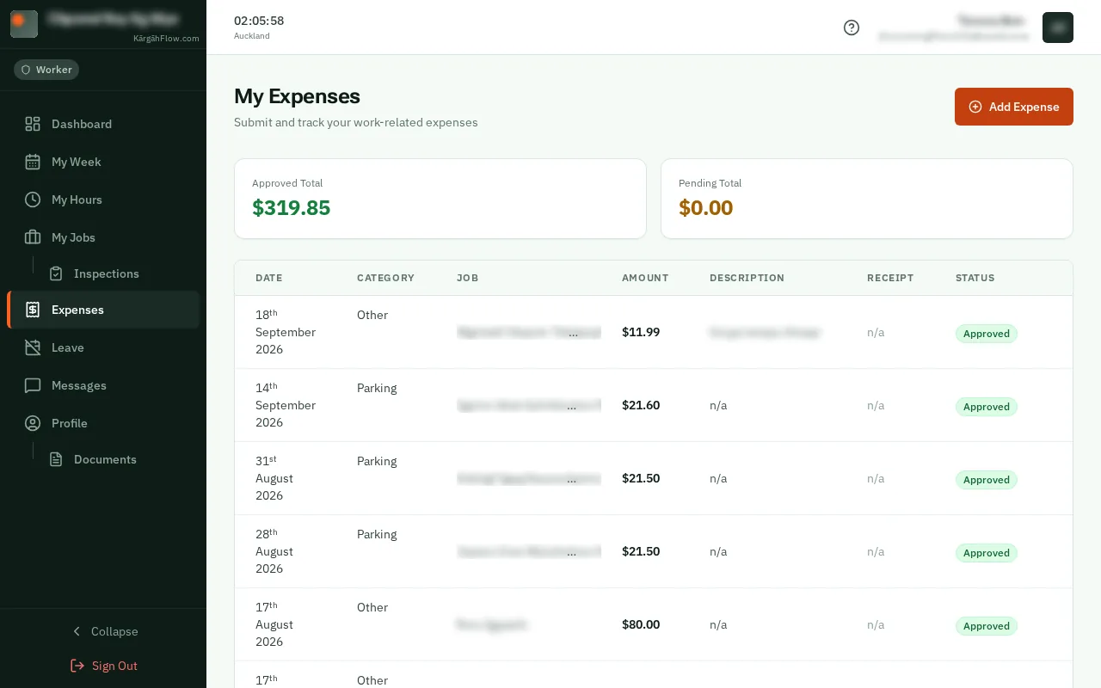Image resolution: width=1101 pixels, height=688 pixels.
Task: Click the Expenses receipt icon
Action: tap(33, 310)
